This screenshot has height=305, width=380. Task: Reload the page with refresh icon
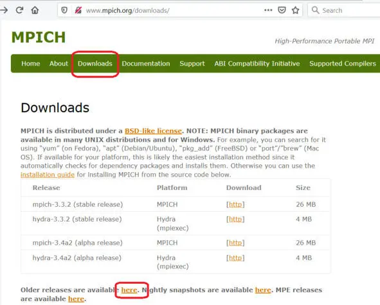pyautogui.click(x=19, y=10)
